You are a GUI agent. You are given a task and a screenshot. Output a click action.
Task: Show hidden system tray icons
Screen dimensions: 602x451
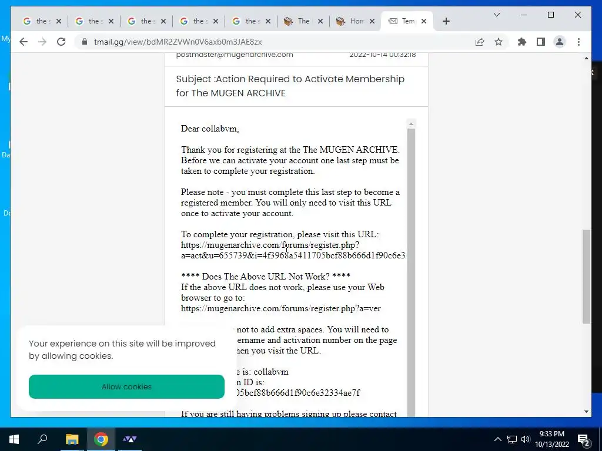coord(497,439)
